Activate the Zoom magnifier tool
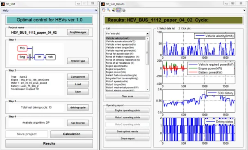Screen dimensions: 248x150 109,10
